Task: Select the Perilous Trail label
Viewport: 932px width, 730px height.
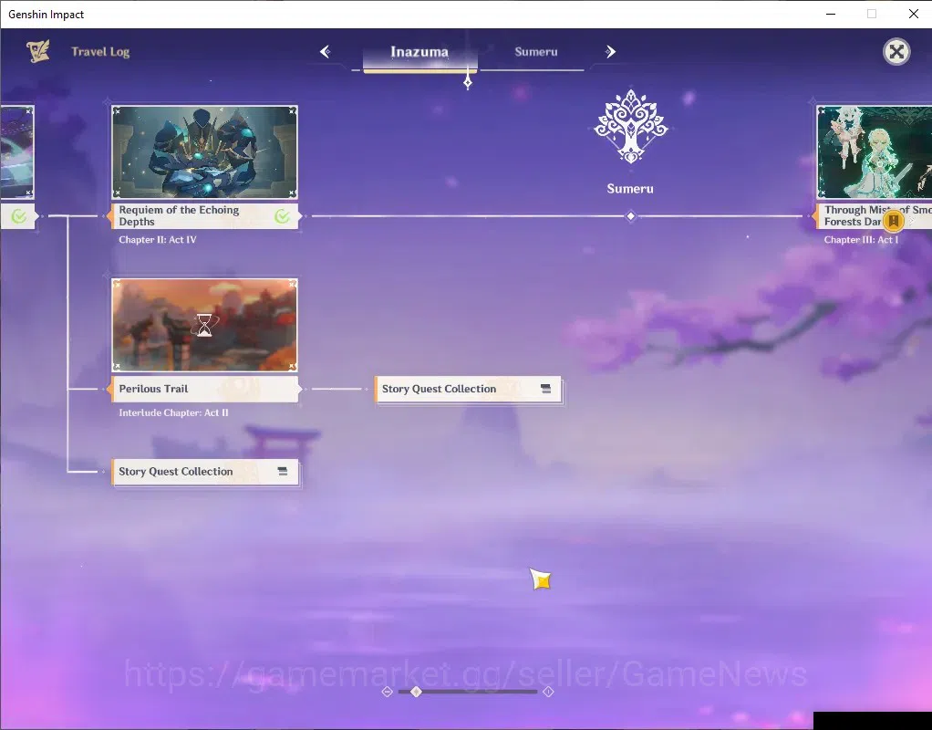Action: tap(204, 389)
